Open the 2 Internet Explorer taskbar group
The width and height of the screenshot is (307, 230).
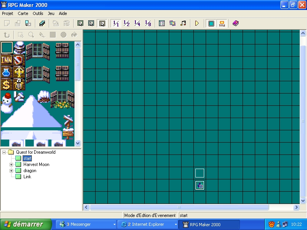148,224
